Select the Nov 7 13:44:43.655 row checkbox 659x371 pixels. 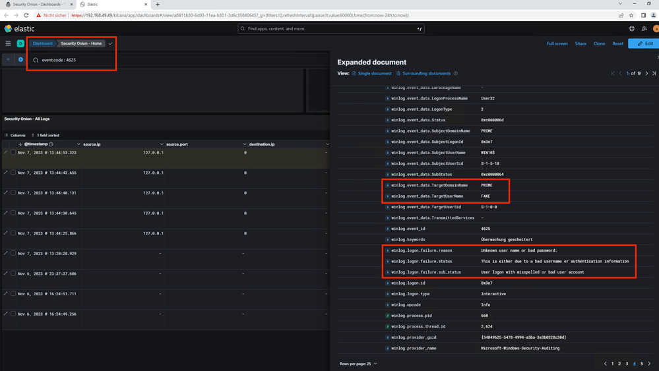(13, 173)
